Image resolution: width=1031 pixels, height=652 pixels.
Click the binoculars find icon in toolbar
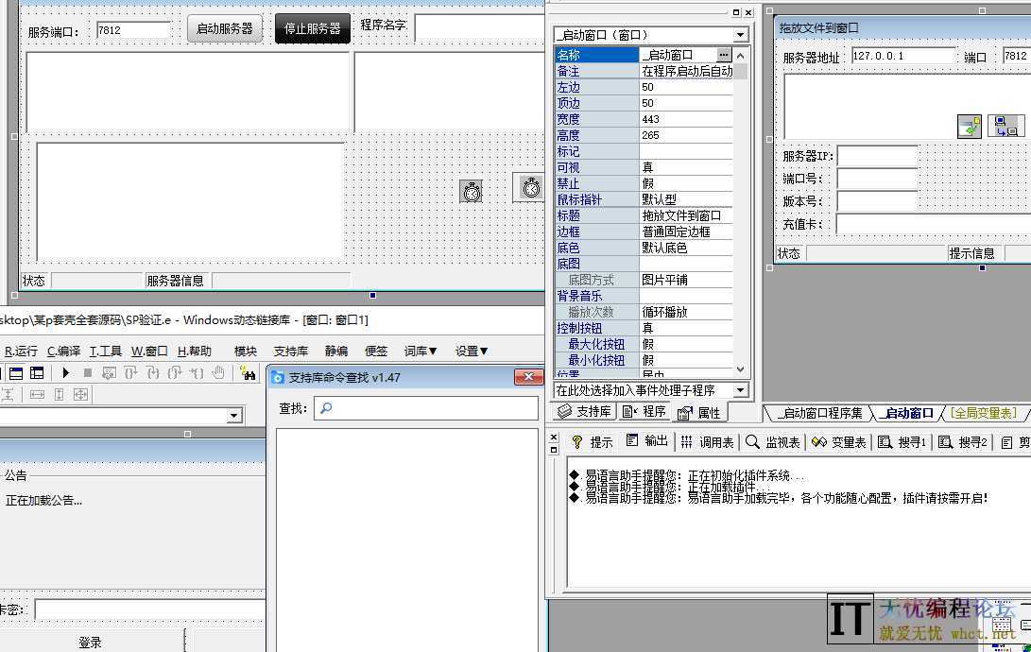[249, 373]
